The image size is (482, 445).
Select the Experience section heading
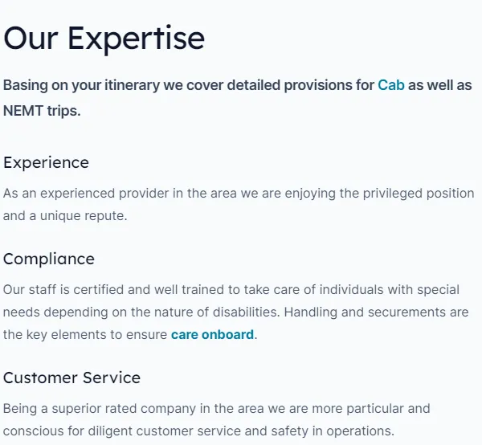pos(46,162)
